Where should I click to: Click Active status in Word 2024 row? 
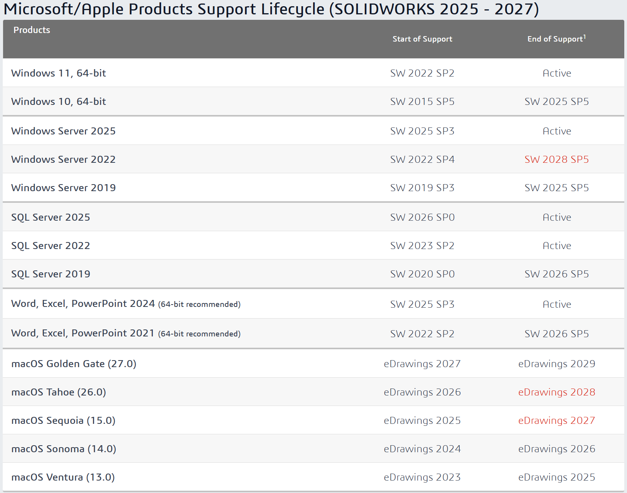click(557, 304)
